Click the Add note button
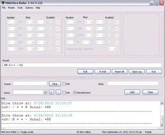 click(132, 92)
